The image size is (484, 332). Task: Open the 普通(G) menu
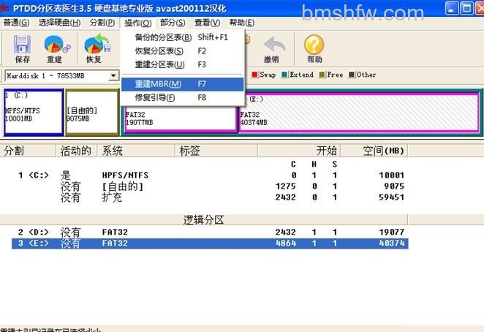coord(16,23)
